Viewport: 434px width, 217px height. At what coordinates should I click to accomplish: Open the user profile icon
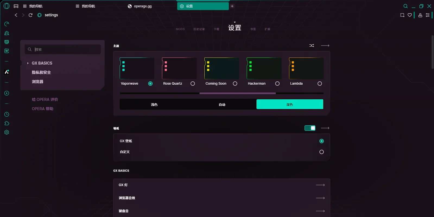pos(420,15)
